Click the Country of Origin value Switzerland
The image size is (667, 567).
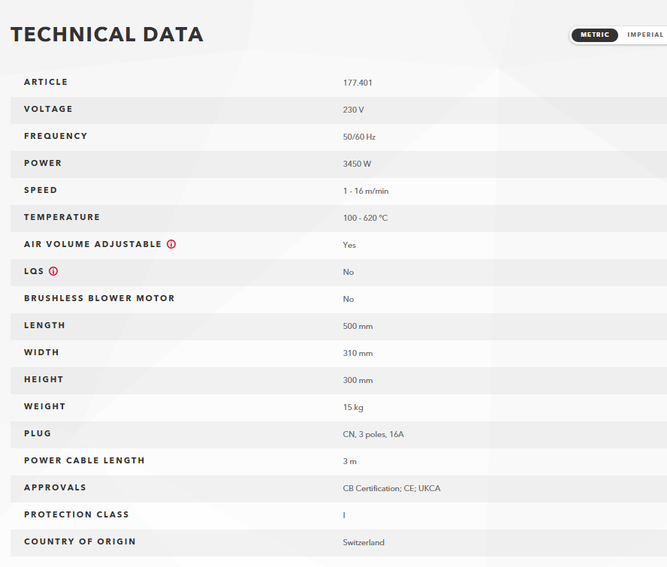tap(364, 542)
